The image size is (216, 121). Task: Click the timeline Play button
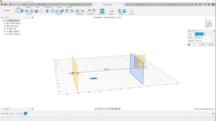point(7,114)
